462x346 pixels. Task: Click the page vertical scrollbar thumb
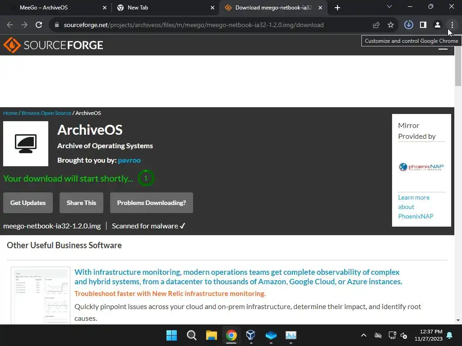pyautogui.click(x=458, y=66)
